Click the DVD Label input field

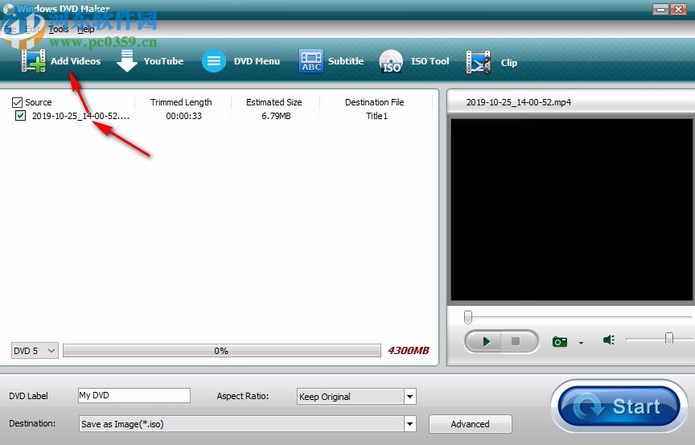(134, 395)
